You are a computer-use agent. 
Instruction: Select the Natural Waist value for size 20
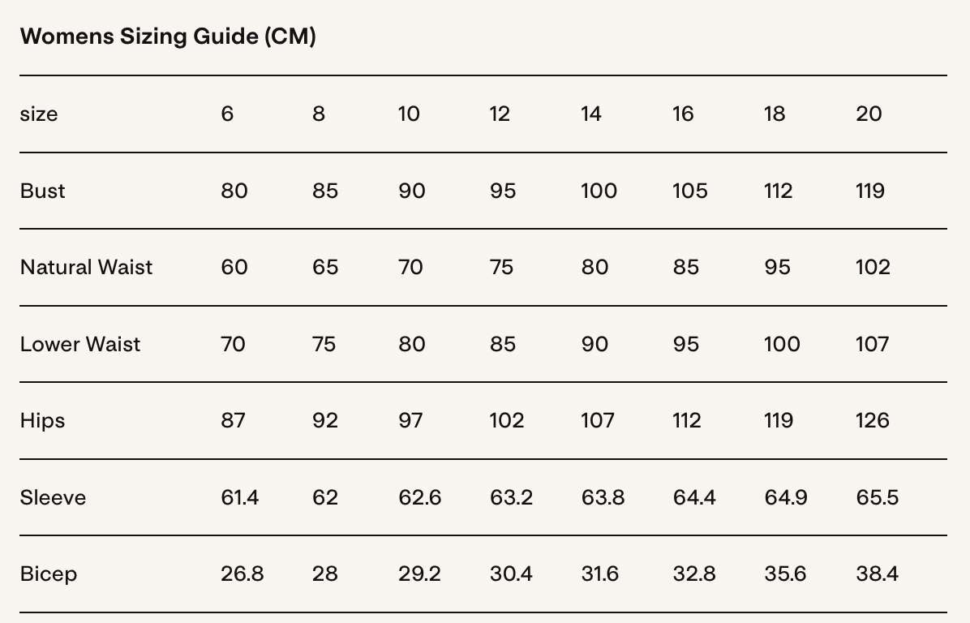pyautogui.click(x=873, y=267)
